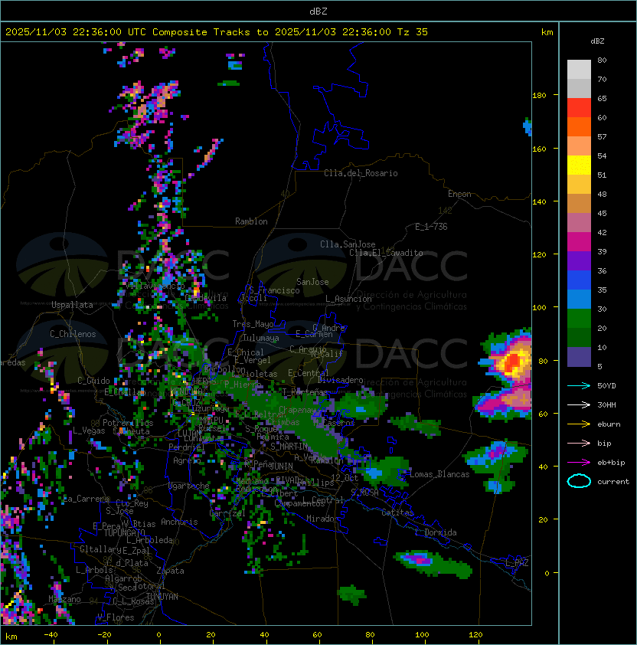Select the magenta swatch below 42 dBZ
The height and width of the screenshot is (645, 637).
tap(579, 242)
